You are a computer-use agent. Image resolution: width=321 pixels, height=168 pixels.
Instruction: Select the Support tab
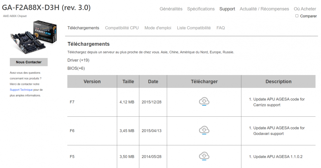tap(227, 9)
